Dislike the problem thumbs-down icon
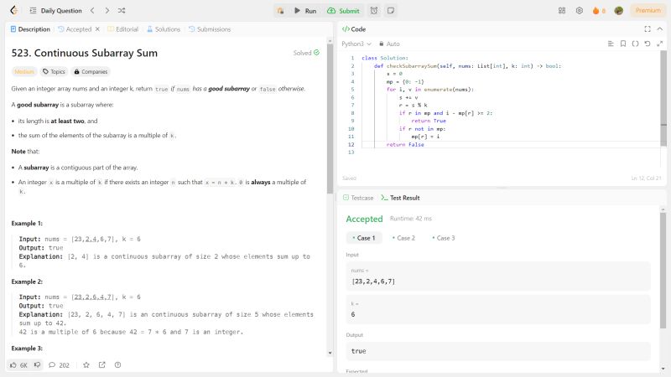Image resolution: width=671 pixels, height=377 pixels. pos(37,365)
